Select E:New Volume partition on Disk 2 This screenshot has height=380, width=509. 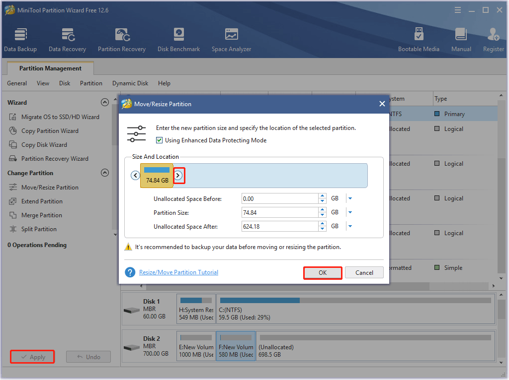point(196,346)
